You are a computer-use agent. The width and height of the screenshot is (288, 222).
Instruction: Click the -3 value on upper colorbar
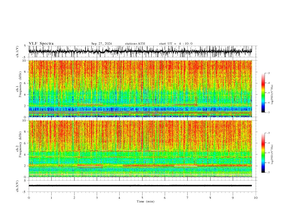[x=268, y=73]
